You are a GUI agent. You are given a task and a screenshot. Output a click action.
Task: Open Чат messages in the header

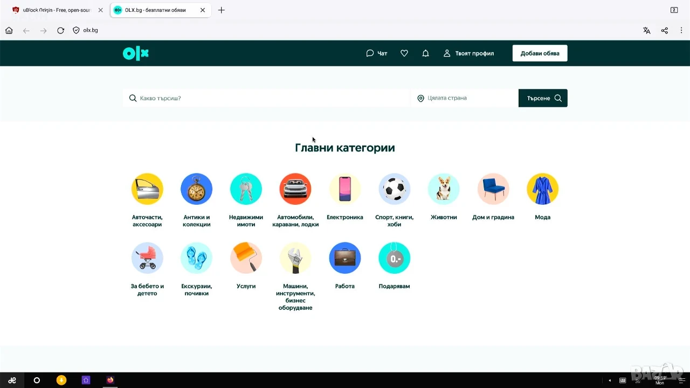[376, 53]
